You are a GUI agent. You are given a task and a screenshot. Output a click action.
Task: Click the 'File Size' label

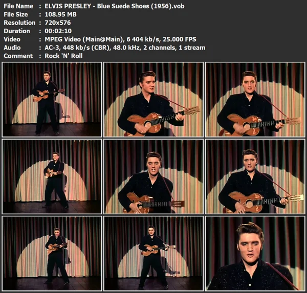point(16,14)
